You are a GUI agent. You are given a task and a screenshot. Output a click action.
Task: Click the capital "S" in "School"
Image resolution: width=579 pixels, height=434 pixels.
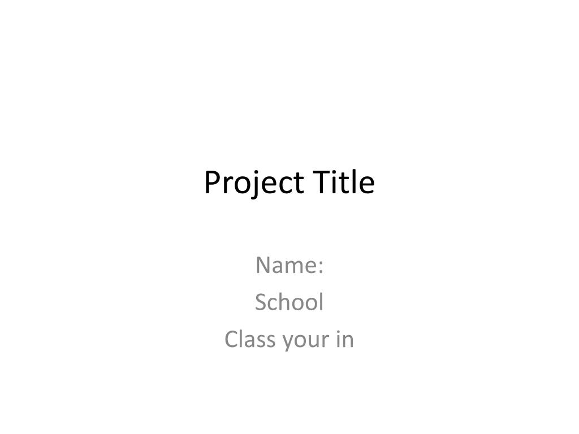[x=261, y=302]
